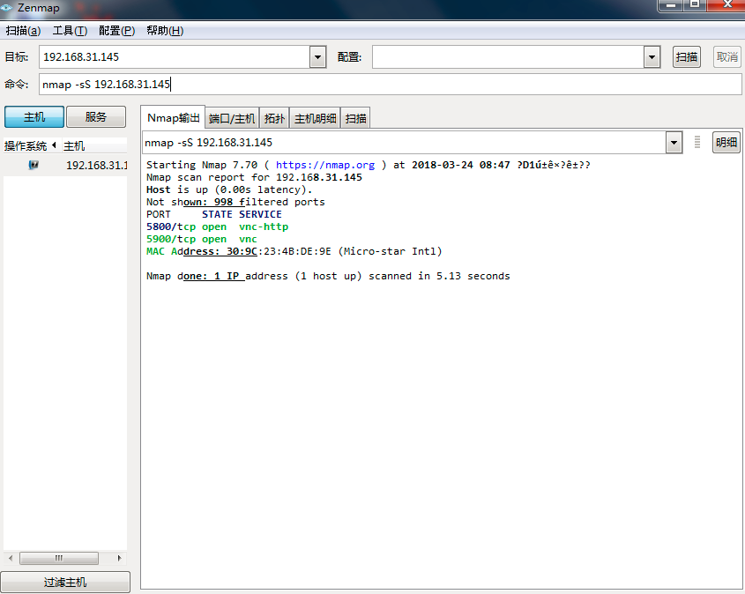Click the 'Host is up (0.00s latency)' line
The height and width of the screenshot is (594, 745).
point(229,190)
